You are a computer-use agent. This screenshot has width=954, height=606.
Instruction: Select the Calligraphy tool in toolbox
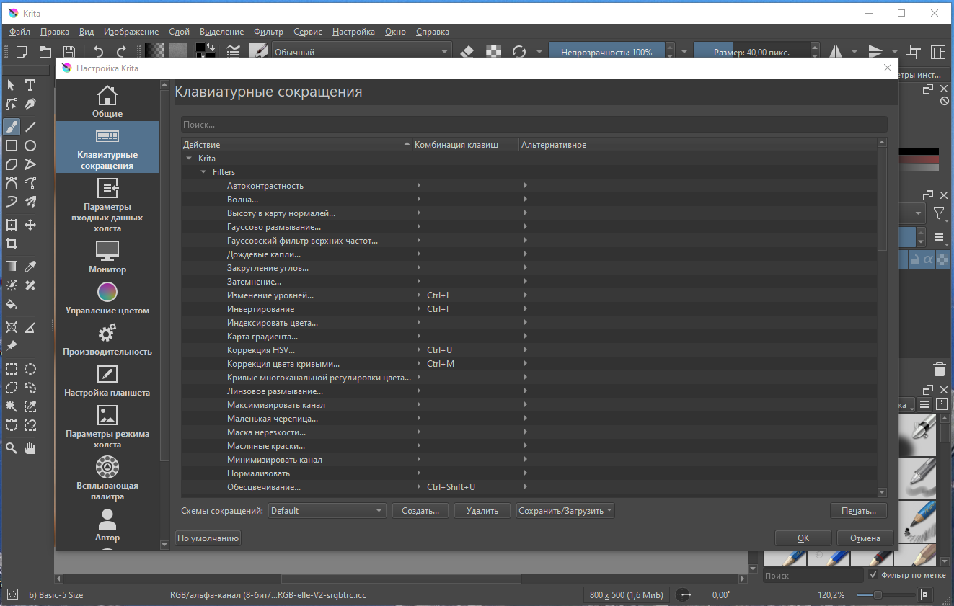click(30, 104)
